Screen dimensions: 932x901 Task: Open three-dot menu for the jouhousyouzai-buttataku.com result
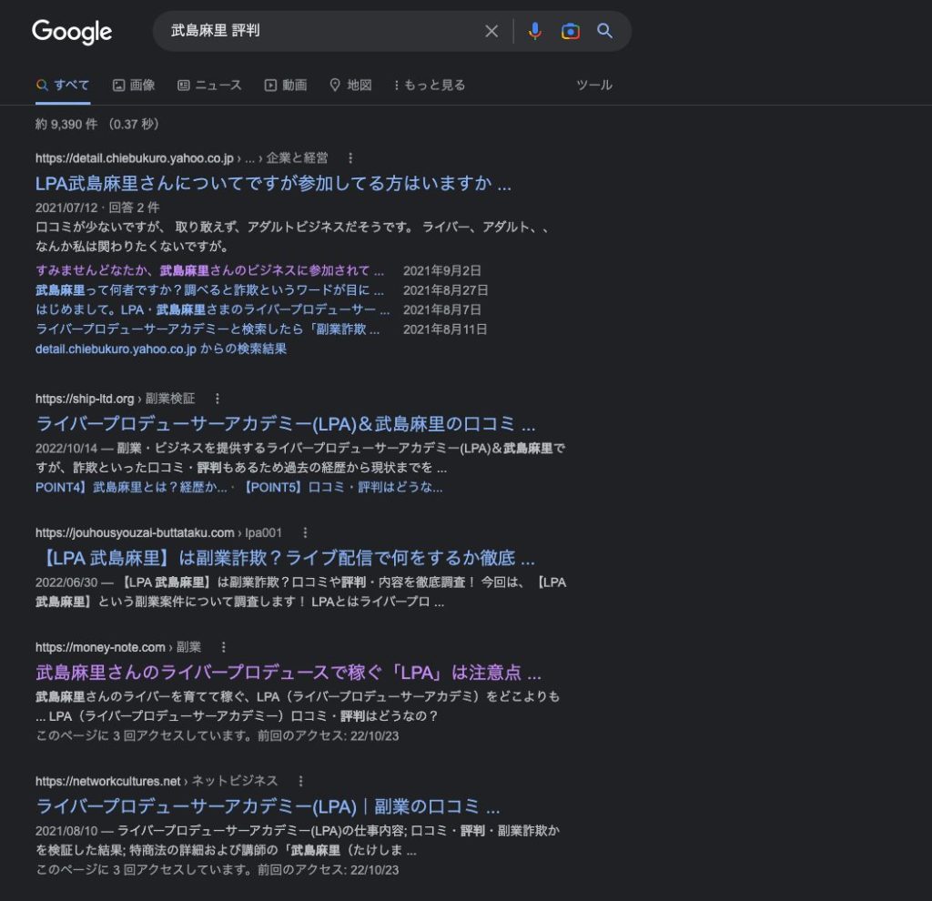[x=305, y=532]
